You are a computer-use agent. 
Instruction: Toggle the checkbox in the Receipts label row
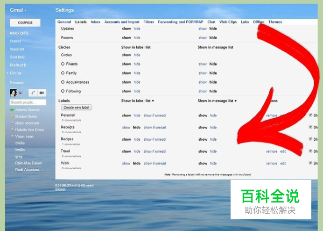click(x=310, y=127)
